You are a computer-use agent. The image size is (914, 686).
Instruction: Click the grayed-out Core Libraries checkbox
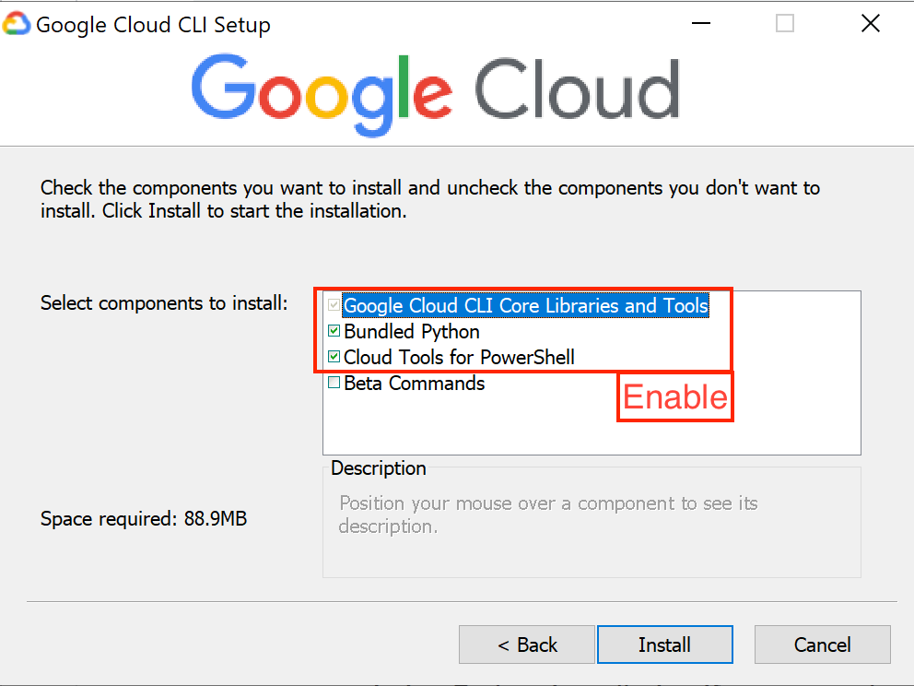334,306
